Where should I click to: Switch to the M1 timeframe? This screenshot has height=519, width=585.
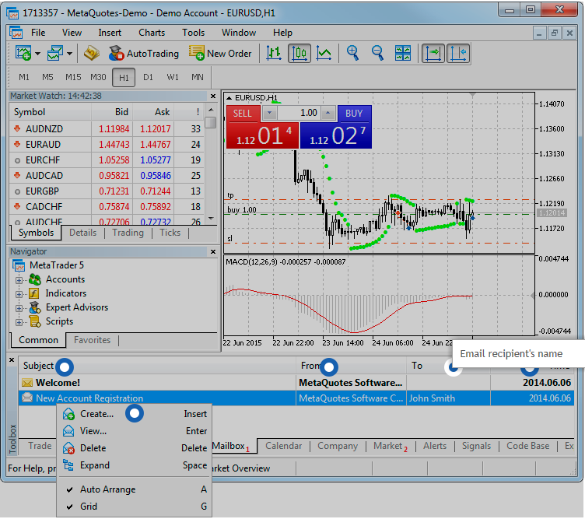[x=24, y=77]
